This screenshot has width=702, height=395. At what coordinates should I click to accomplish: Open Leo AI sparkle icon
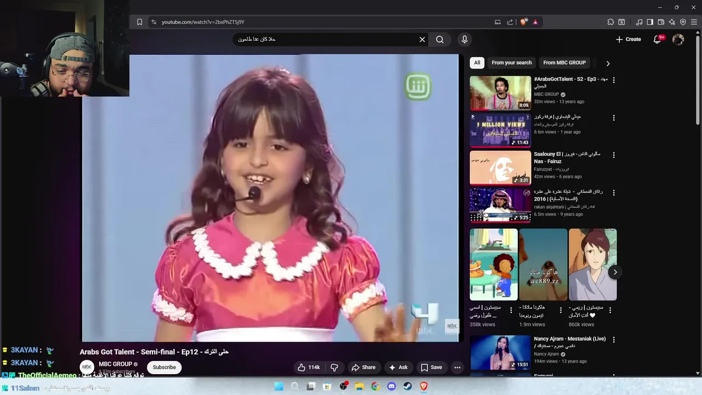tap(672, 22)
